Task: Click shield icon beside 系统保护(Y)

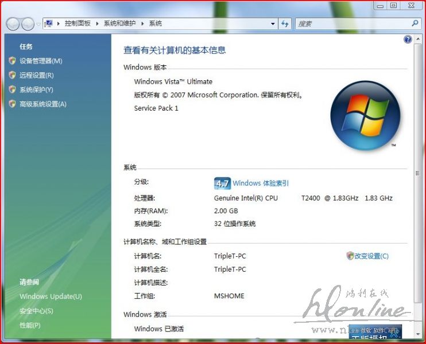Action: click(x=12, y=89)
